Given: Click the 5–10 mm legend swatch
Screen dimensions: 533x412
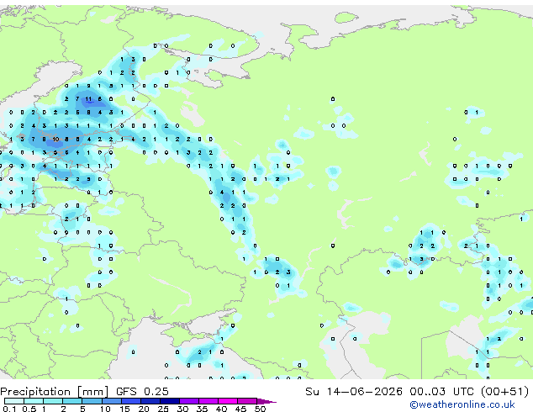Looking at the screenshot, I should 92,401.
